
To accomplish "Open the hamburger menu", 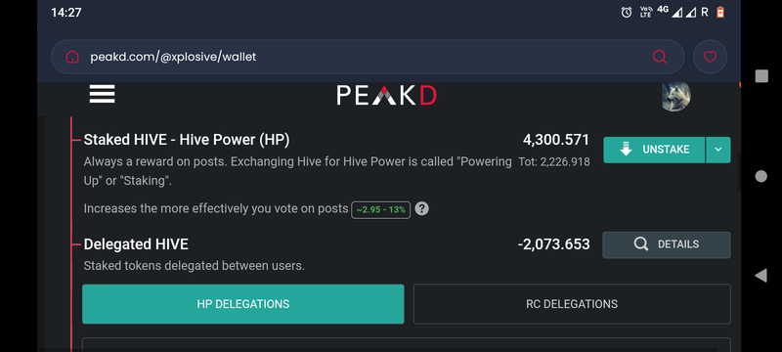I will click(103, 94).
